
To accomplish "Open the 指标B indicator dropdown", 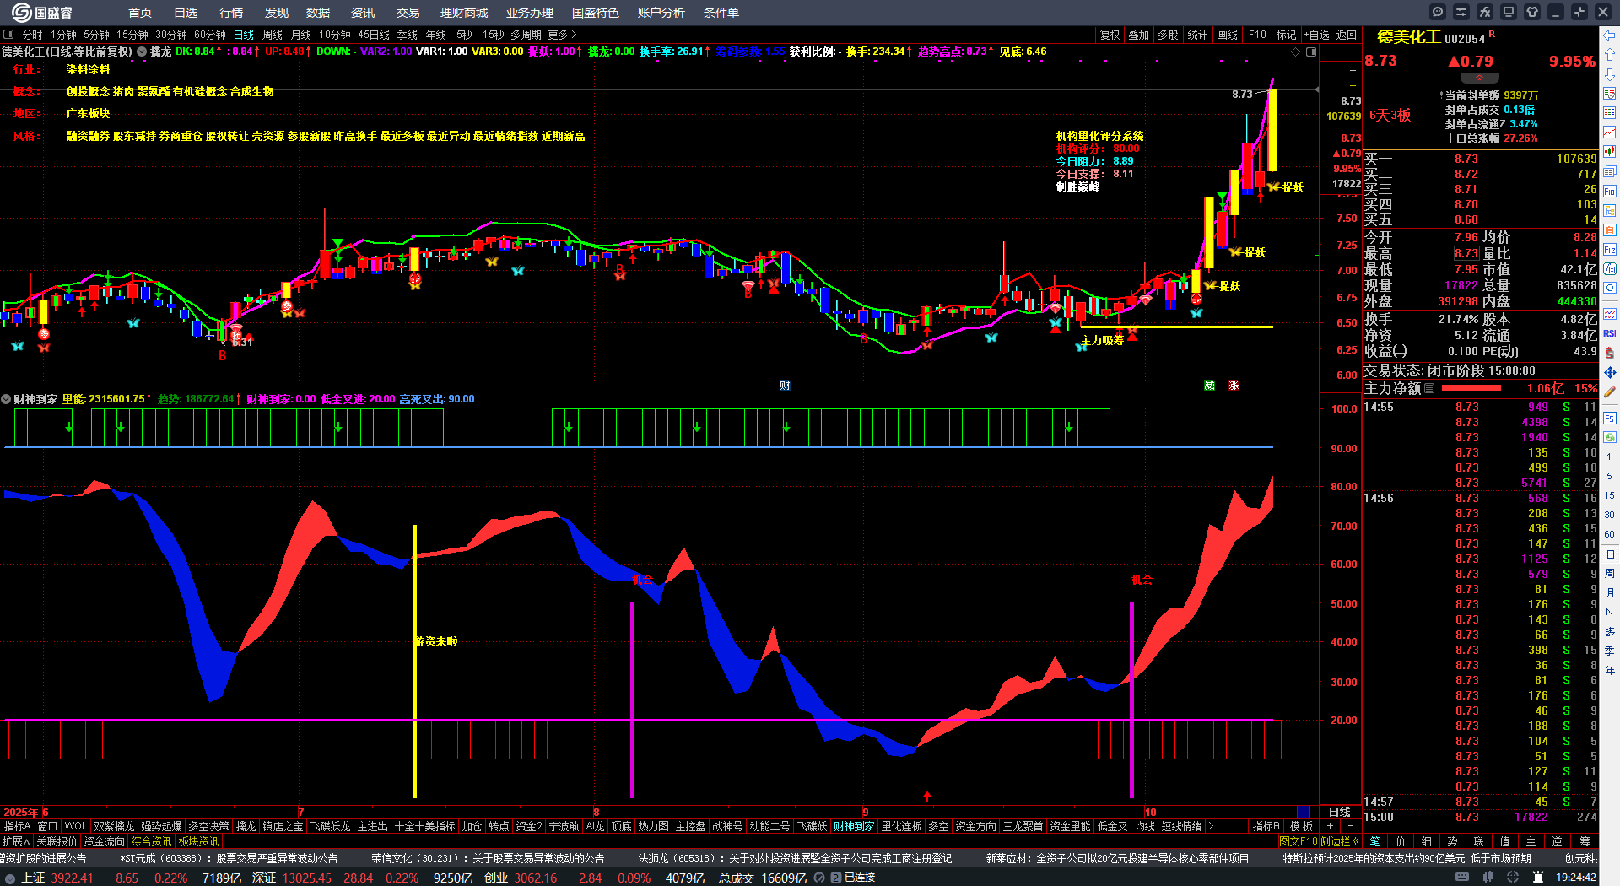I will coord(1266,826).
